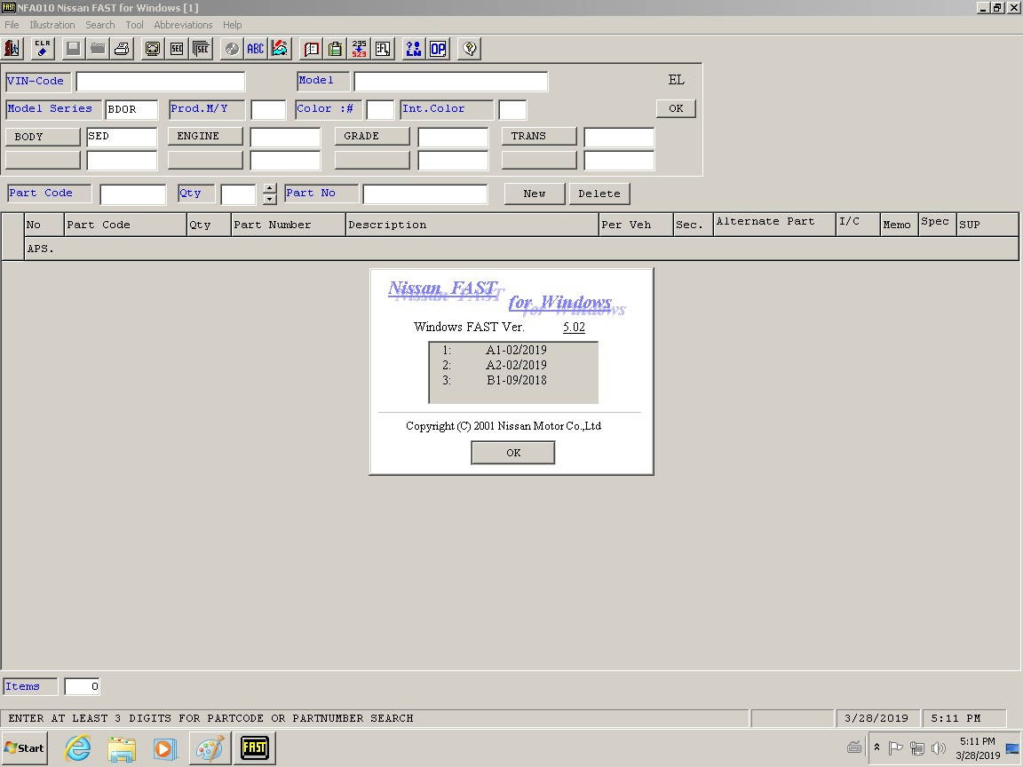Viewport: 1023px width, 767px height.
Task: Click the Delete button
Action: point(599,194)
